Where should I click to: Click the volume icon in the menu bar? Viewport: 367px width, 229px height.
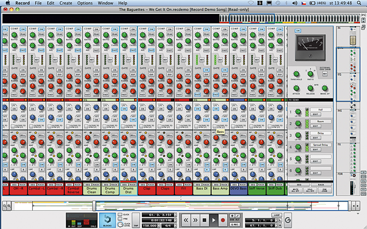(x=295, y=3)
